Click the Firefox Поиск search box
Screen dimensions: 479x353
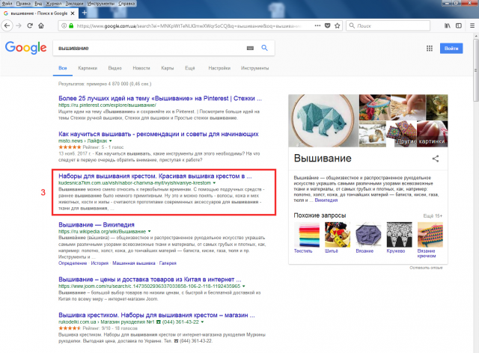coord(388,25)
